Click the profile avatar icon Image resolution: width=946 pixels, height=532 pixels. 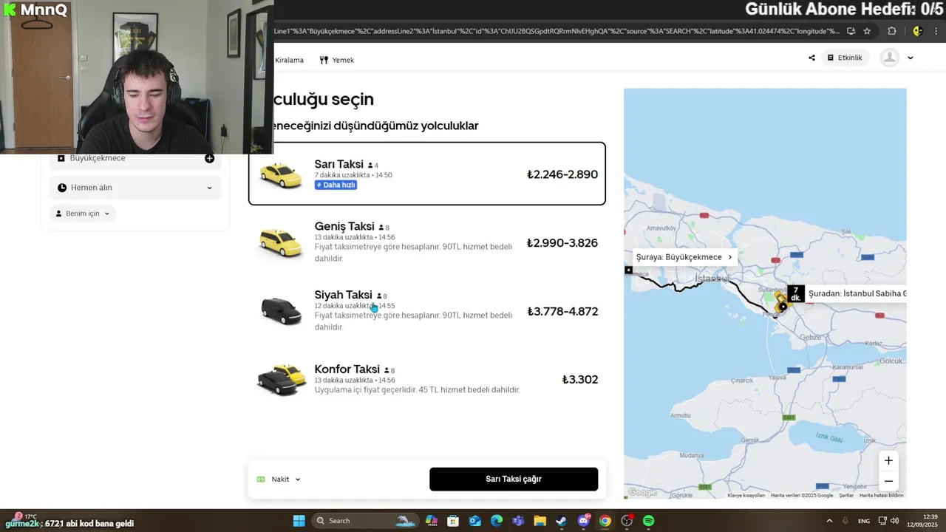889,58
